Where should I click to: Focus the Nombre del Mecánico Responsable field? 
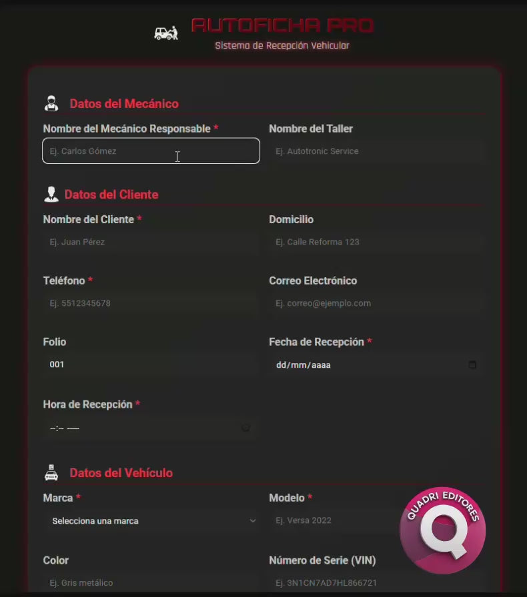[151, 151]
